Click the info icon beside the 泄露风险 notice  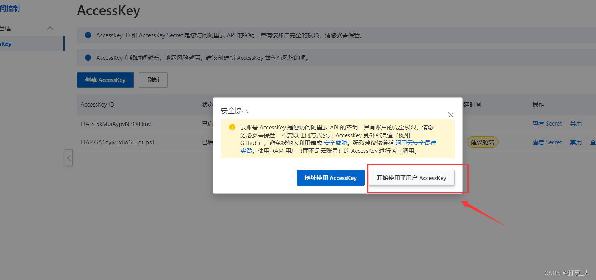88,58
